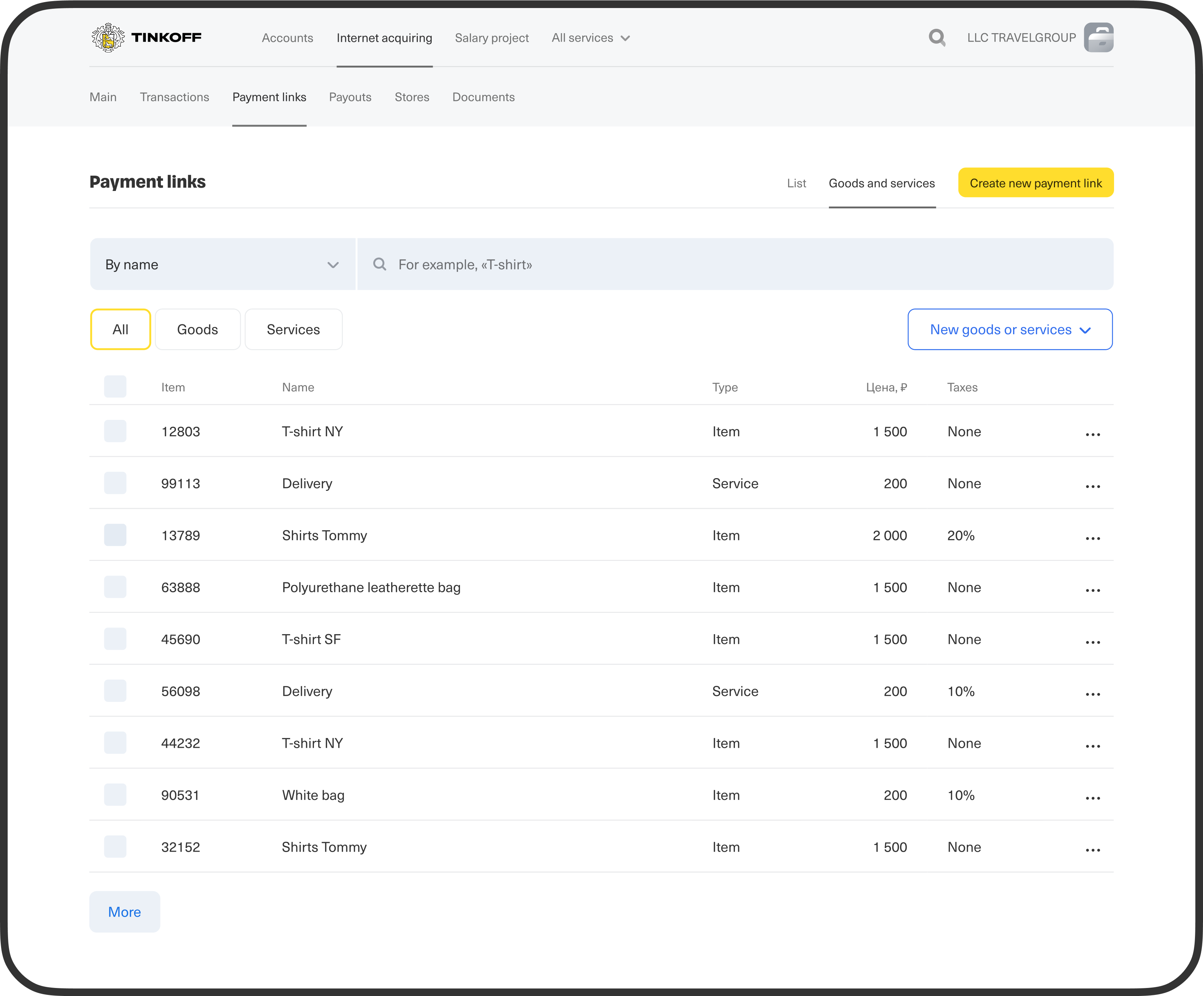Open the Documents tab
This screenshot has width=1203, height=996.
coord(483,97)
